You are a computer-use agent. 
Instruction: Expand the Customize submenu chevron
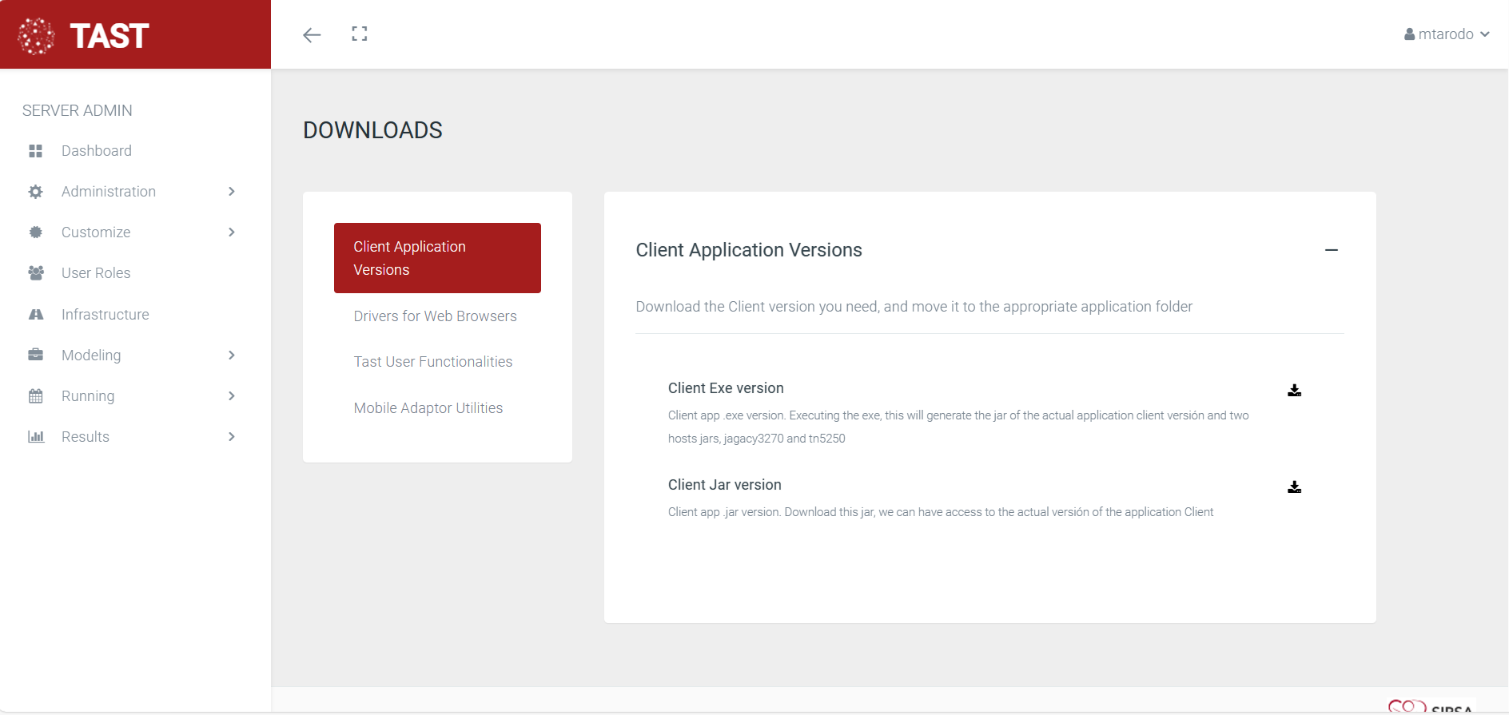pyautogui.click(x=232, y=232)
